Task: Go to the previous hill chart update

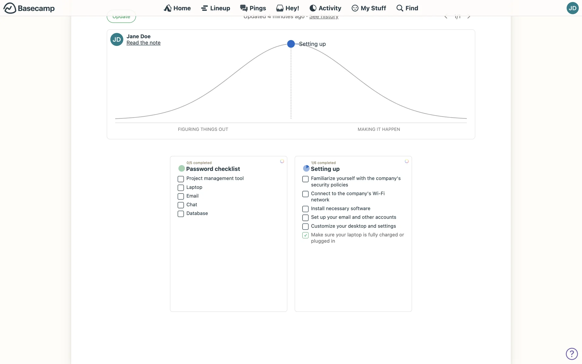Action: 446,17
